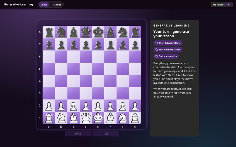
Task: Click the empty h5 square
Action: coord(135,69)
